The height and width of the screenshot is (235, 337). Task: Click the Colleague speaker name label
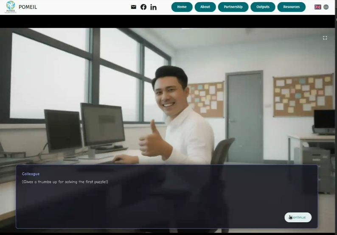(31, 174)
